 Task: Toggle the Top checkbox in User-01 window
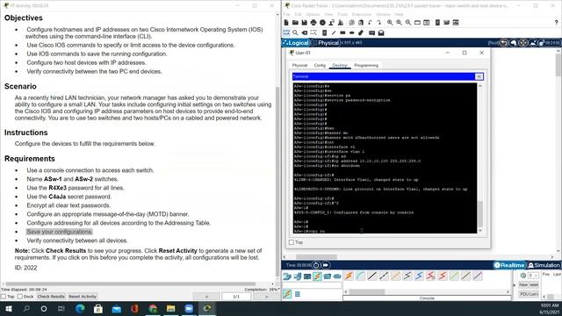tap(292, 242)
